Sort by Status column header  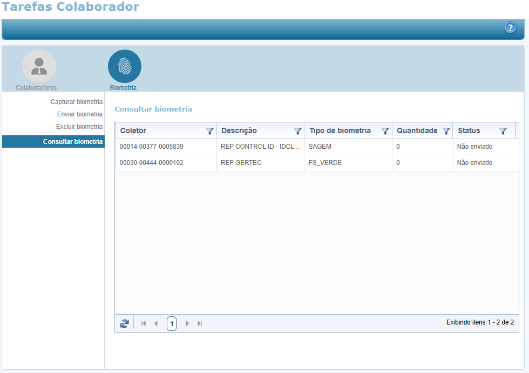pos(469,131)
